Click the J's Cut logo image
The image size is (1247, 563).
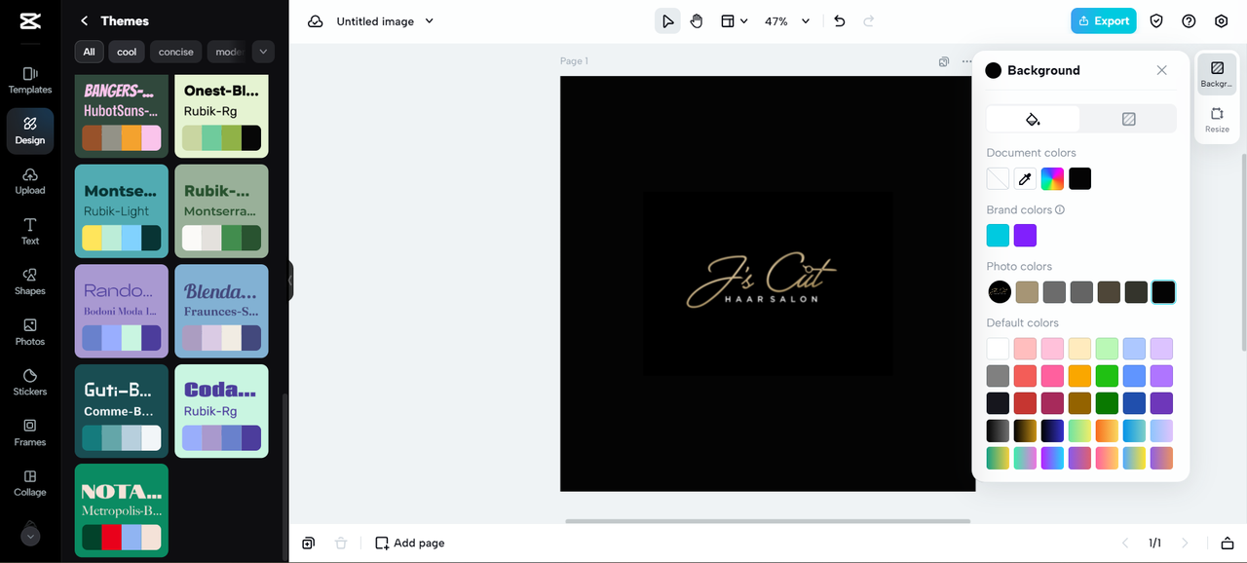click(768, 284)
